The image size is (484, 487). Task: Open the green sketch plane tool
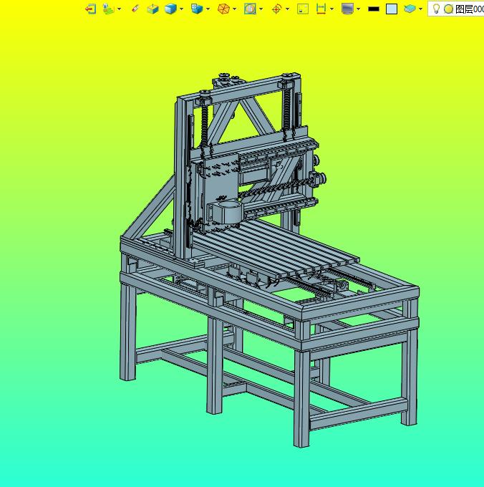pos(107,9)
